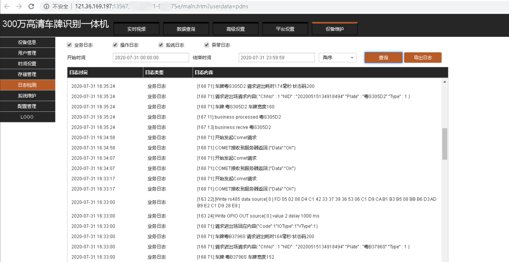The width and height of the screenshot is (509, 262).
Task: Switch to the 数据查询 tab
Action: 186,29
